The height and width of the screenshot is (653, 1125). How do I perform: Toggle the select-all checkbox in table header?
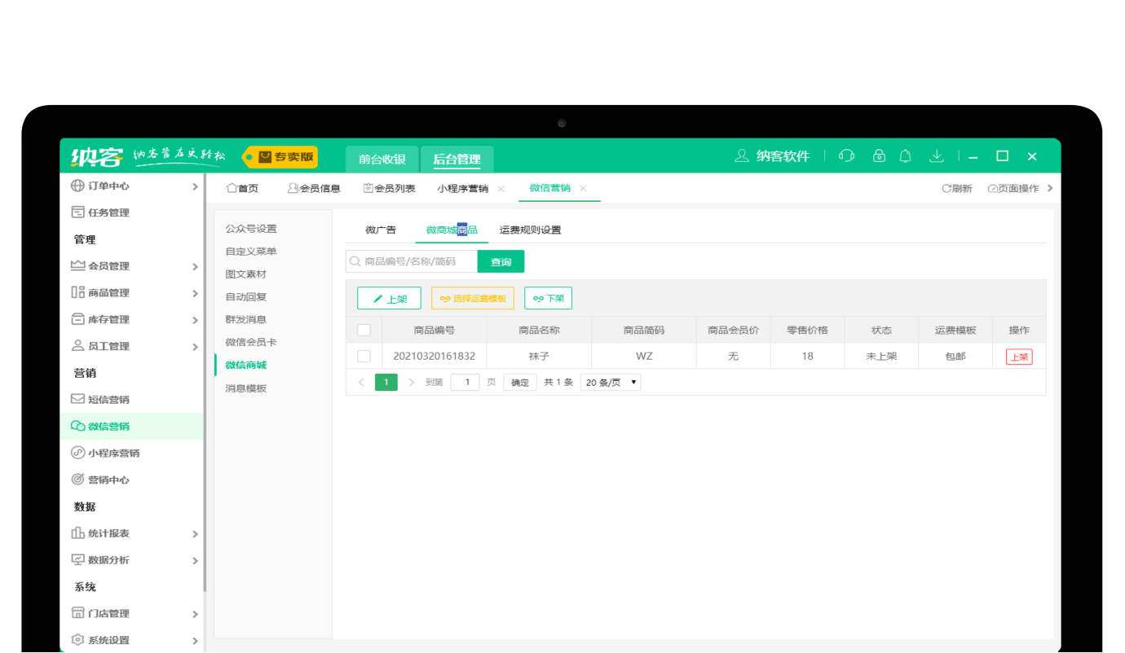(x=364, y=331)
